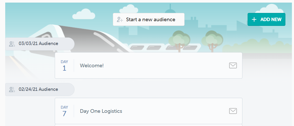Select the 02/24/21 Audience group label
This screenshot has height=126, width=294.
click(38, 89)
